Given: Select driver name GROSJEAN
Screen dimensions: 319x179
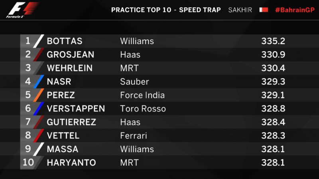Looking at the screenshot, I should 71,54.
